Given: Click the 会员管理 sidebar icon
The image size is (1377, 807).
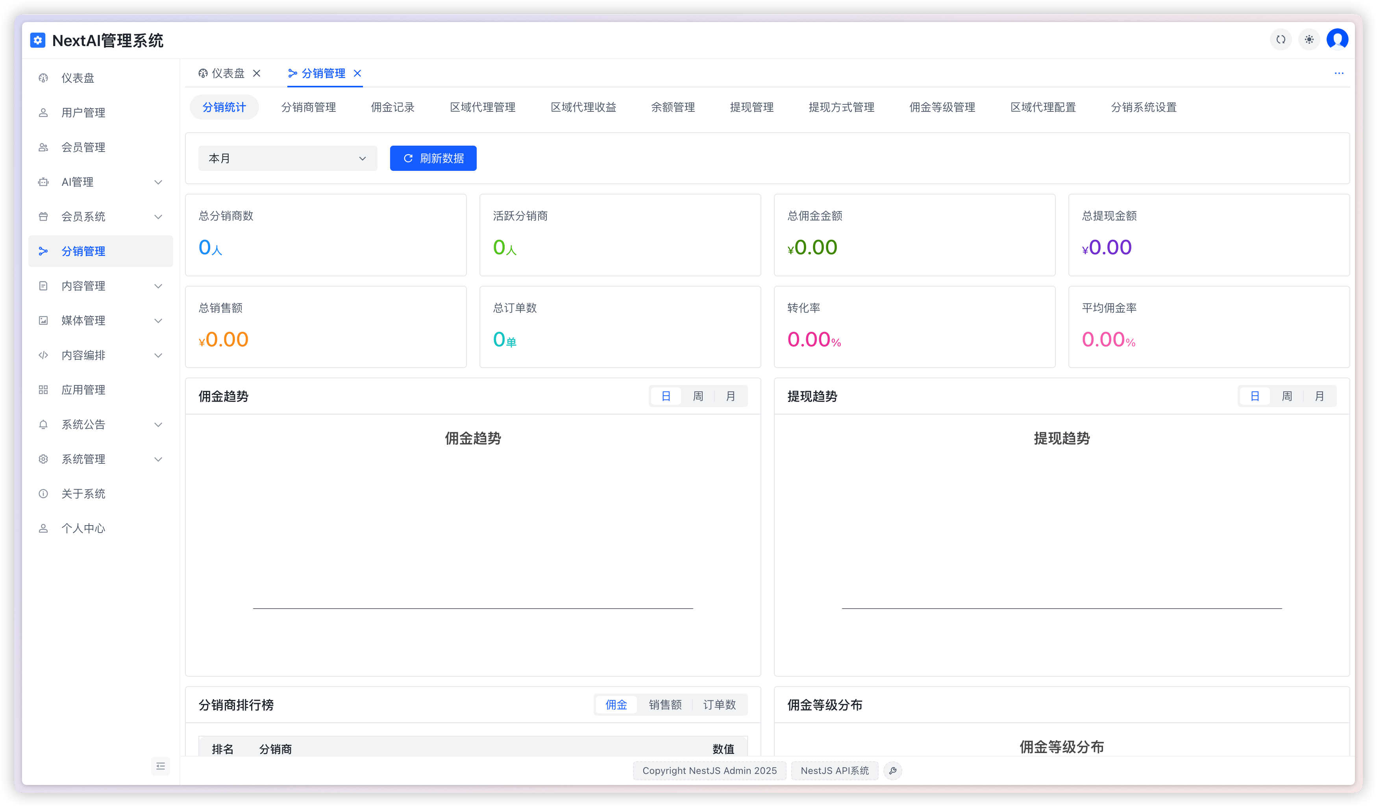Looking at the screenshot, I should tap(43, 148).
